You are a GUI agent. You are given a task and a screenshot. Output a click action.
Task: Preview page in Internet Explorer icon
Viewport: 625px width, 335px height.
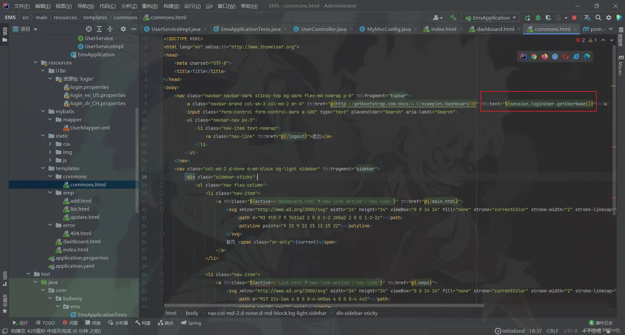pos(576,57)
